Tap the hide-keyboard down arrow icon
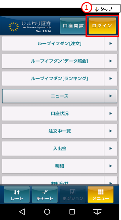The width and height of the screenshot is (121, 220). tap(97, 212)
